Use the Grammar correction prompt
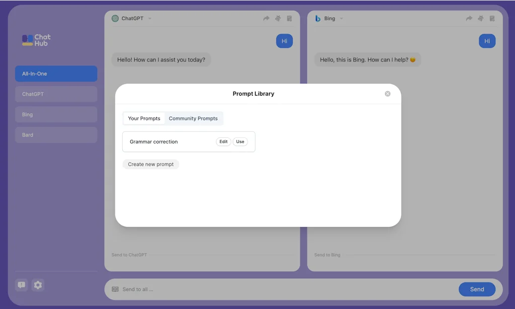 click(x=240, y=142)
